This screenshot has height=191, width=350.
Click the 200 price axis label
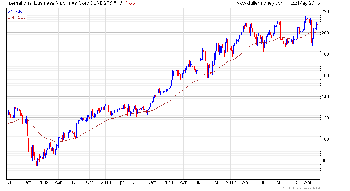[x=325, y=33]
